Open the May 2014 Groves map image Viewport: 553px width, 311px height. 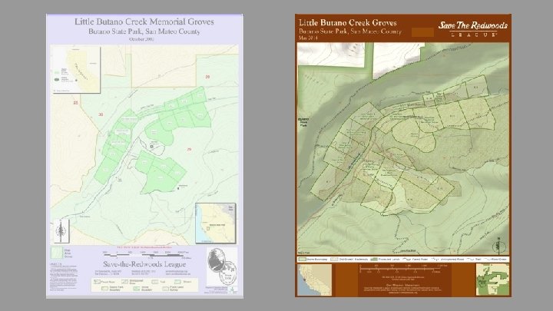[x=403, y=155]
